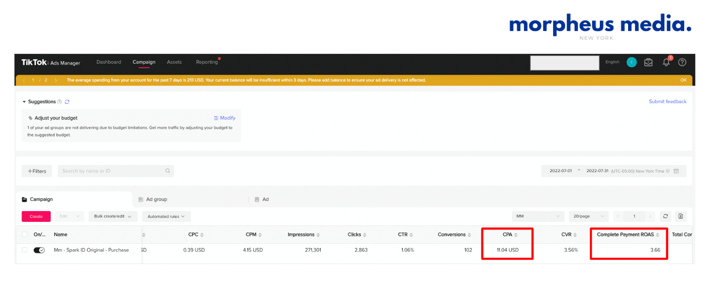Collapse the Suggestions section
This screenshot has height=303, width=703.
click(24, 102)
